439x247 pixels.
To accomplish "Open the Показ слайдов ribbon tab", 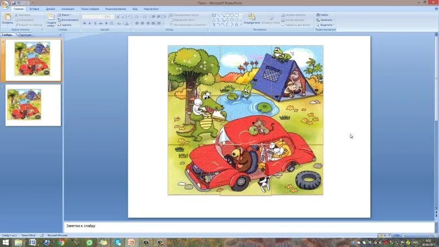I will click(90, 9).
